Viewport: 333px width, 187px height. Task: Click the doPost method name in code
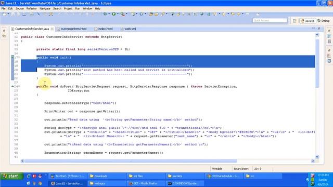point(66,87)
